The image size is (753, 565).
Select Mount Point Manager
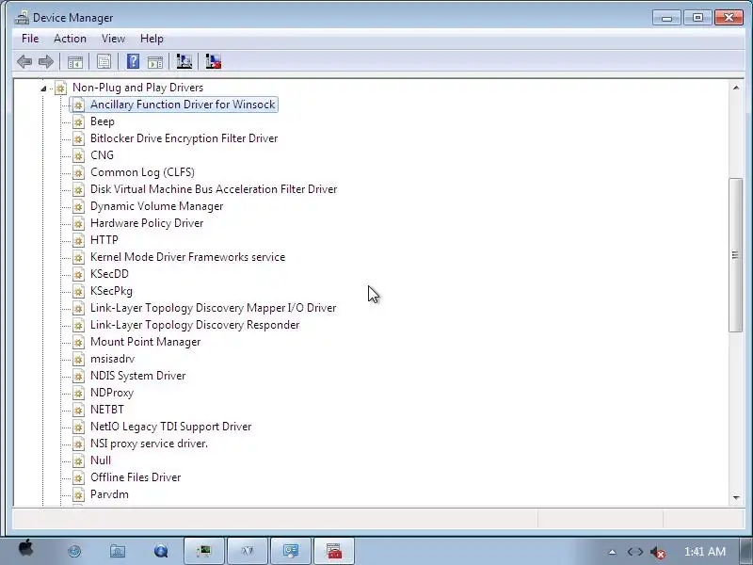(145, 342)
